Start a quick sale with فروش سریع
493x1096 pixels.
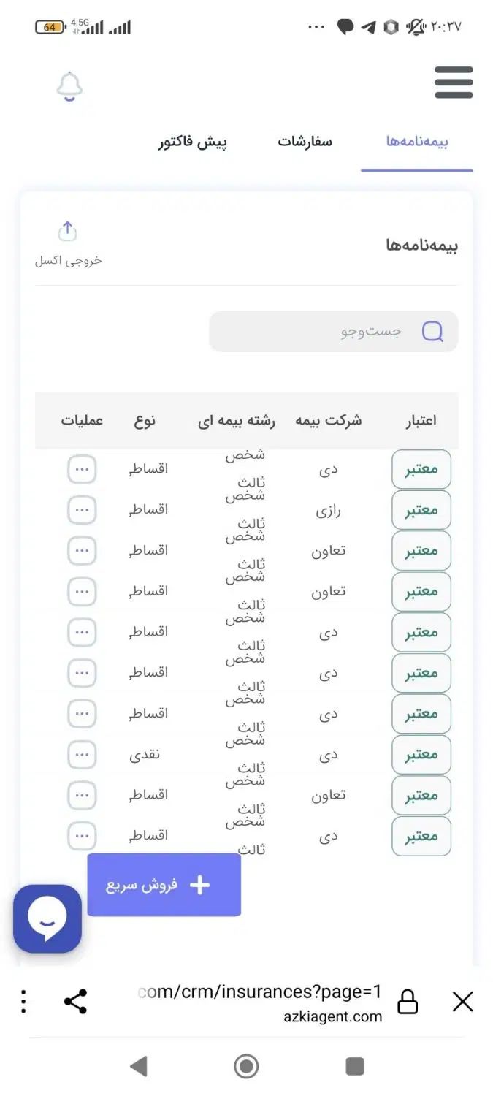pos(164,885)
